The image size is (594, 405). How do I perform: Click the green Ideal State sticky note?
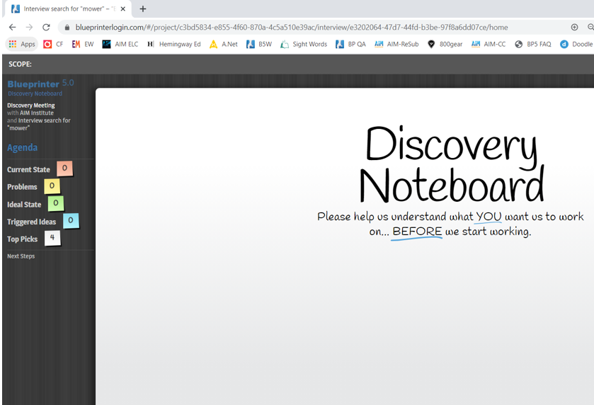pyautogui.click(x=56, y=203)
